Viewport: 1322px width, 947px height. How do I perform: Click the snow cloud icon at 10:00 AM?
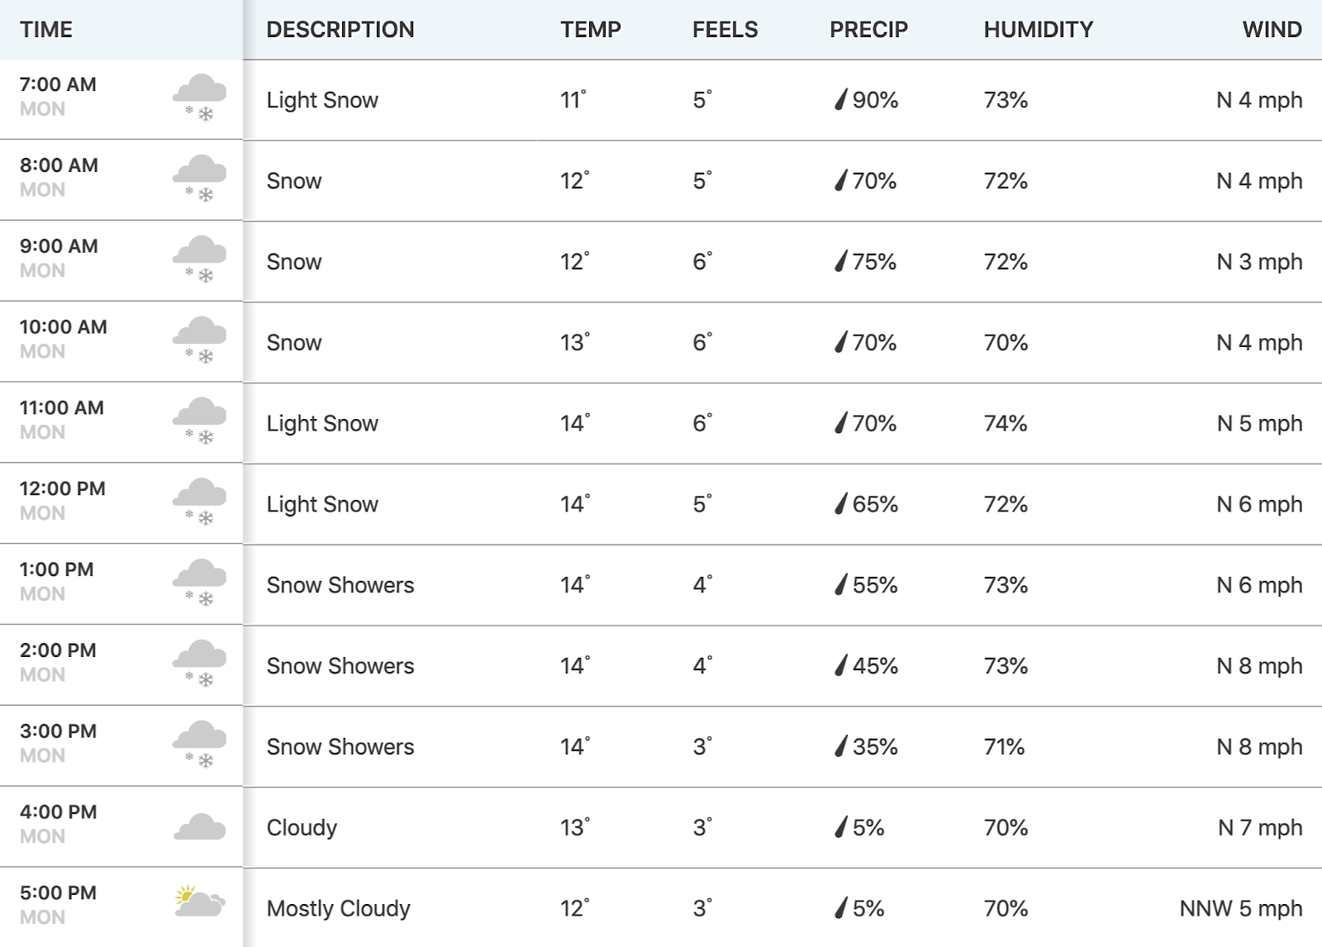[199, 340]
